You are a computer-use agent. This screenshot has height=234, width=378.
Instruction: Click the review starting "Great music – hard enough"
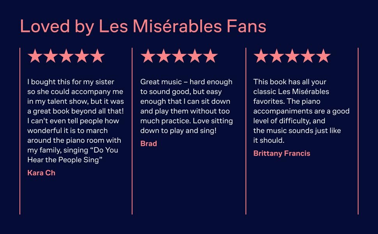(186, 106)
